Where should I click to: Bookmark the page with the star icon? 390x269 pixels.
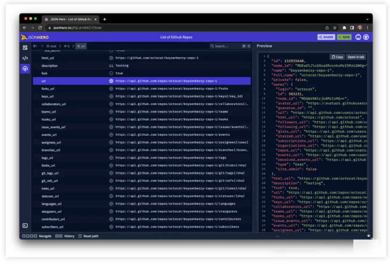[335, 28]
